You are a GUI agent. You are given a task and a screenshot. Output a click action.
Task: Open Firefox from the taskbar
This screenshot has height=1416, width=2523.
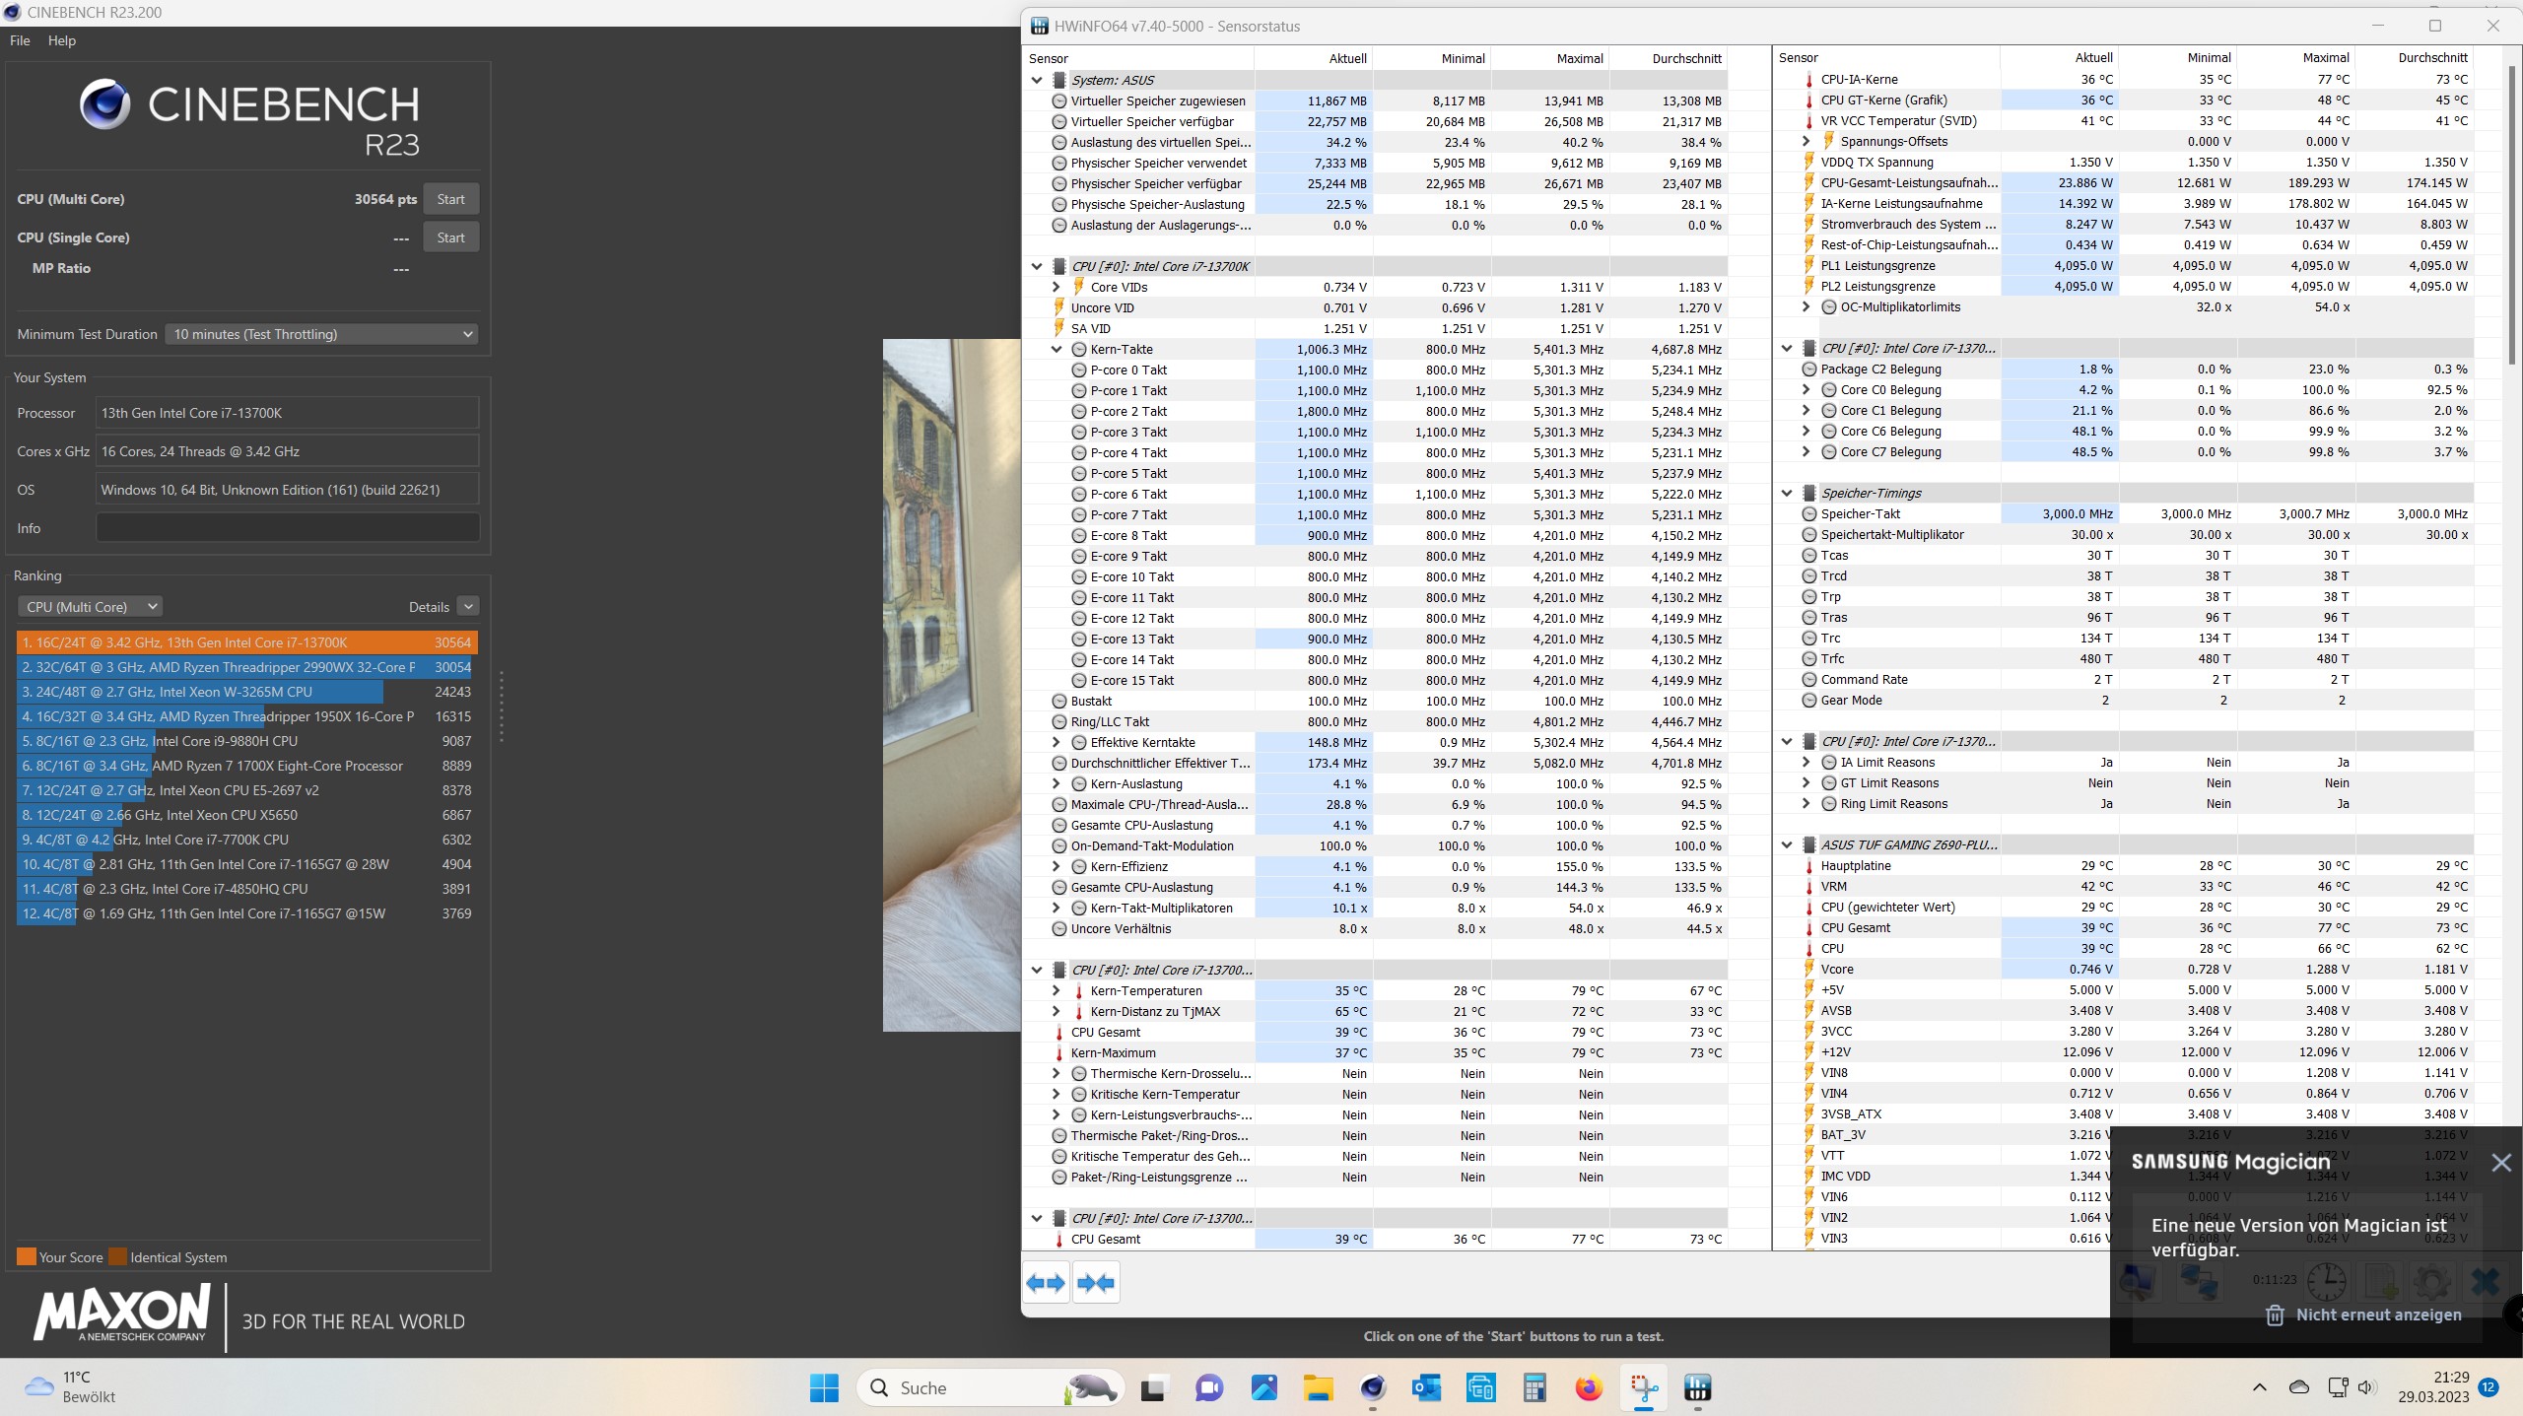click(x=1588, y=1388)
